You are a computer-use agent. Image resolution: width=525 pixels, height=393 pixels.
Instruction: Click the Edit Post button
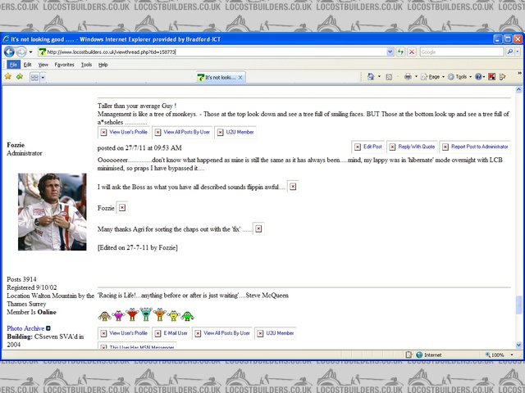[368, 147]
